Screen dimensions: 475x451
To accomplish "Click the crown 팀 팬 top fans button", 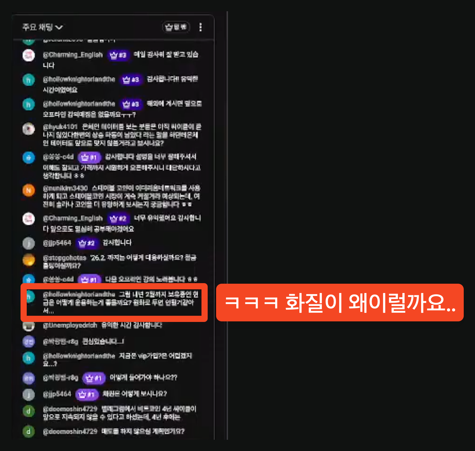I will click(176, 27).
